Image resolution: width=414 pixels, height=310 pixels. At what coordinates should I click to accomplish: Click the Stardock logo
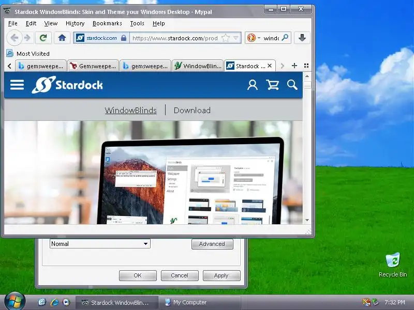67,85
